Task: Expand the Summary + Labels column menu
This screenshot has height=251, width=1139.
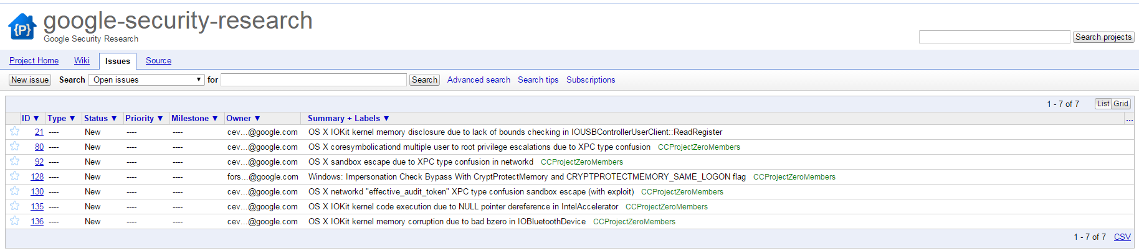Action: (x=348, y=118)
